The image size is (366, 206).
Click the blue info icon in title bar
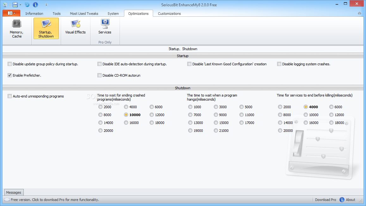(x=35, y=5)
